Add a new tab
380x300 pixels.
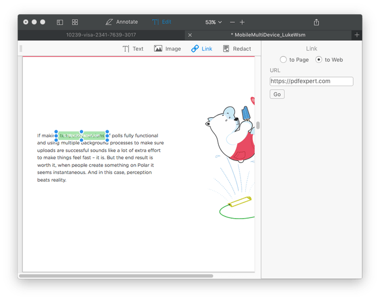pyautogui.click(x=357, y=35)
